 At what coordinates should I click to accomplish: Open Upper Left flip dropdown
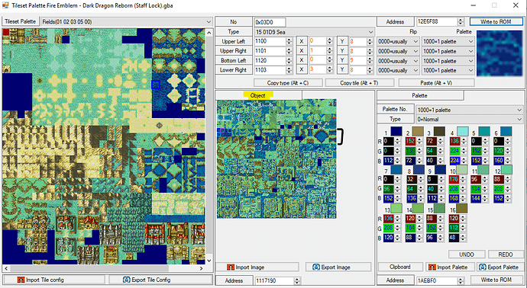pyautogui.click(x=398, y=42)
